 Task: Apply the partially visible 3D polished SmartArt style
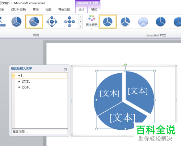[177, 22]
